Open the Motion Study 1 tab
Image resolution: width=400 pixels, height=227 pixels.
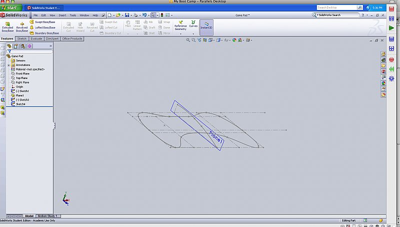tap(47, 215)
